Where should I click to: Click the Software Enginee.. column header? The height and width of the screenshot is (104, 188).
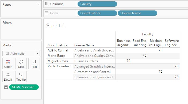172,43
